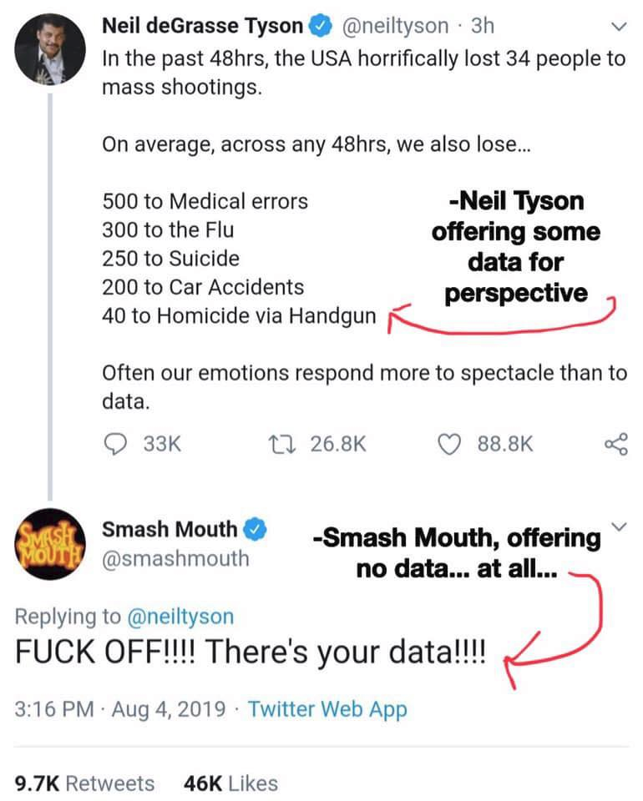Click Neil deGrasse Tyson display name
Screen dimensions: 643x801
point(202,26)
